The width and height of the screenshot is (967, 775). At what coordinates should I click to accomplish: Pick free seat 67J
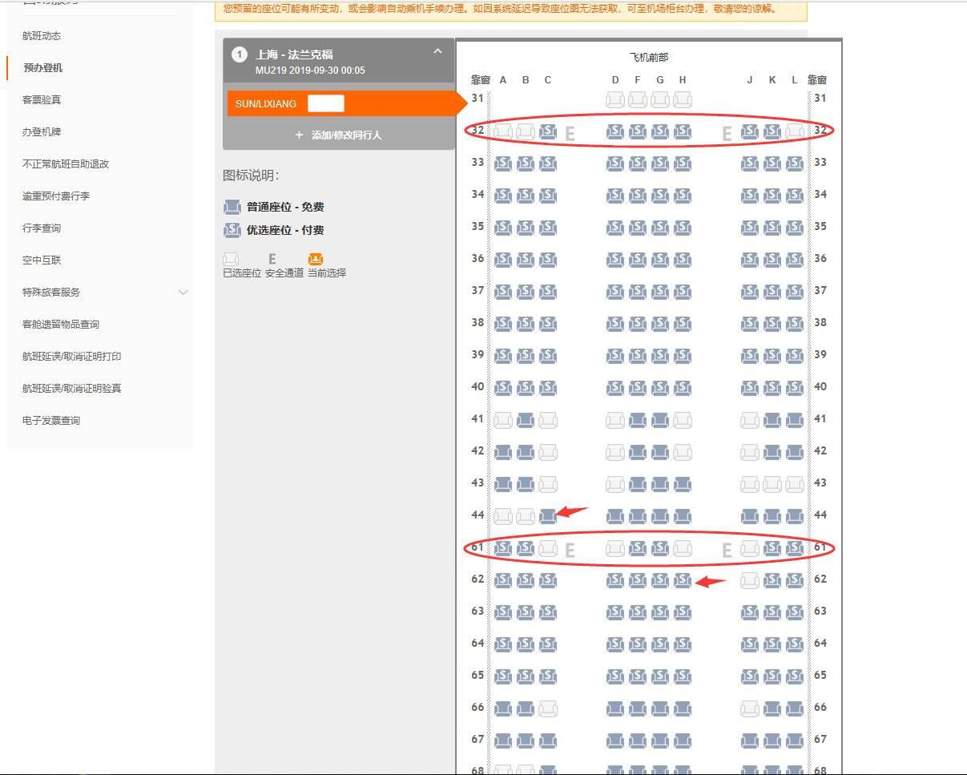point(750,741)
